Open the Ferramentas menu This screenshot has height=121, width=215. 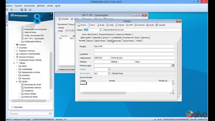(x=30, y=6)
